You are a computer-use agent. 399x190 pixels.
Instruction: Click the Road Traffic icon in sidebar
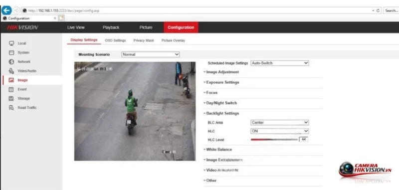point(11,108)
